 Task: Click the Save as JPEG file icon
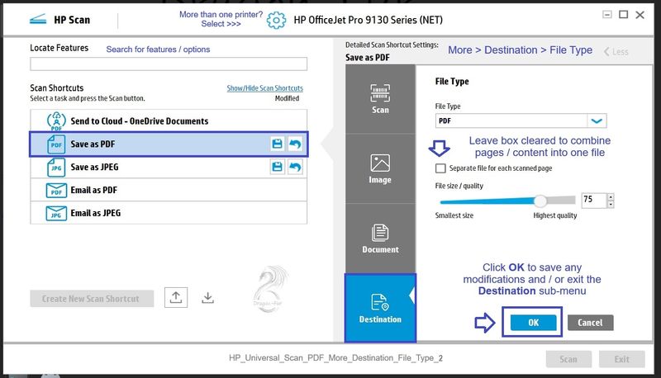[56, 167]
